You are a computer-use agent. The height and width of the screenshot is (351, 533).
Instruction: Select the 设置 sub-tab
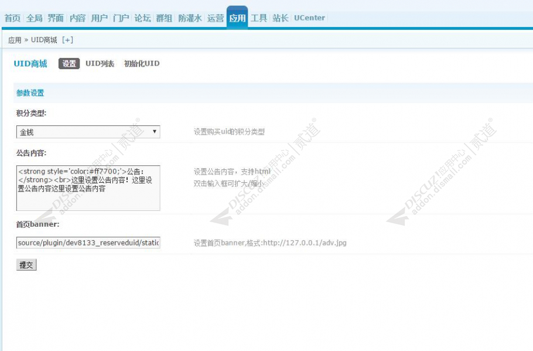[69, 64]
